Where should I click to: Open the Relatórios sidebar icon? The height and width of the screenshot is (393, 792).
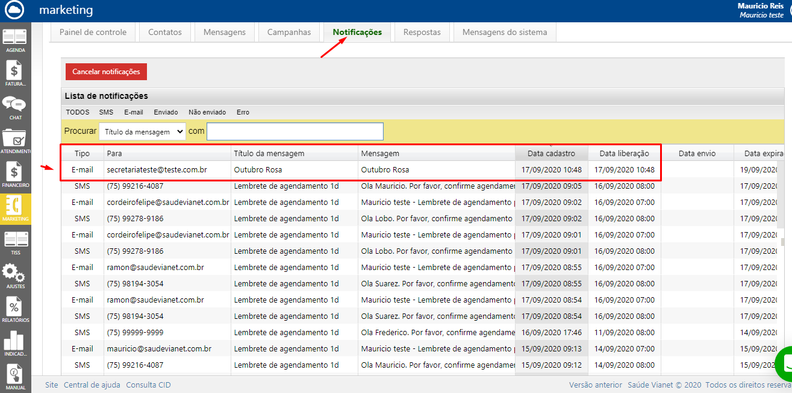coord(15,310)
